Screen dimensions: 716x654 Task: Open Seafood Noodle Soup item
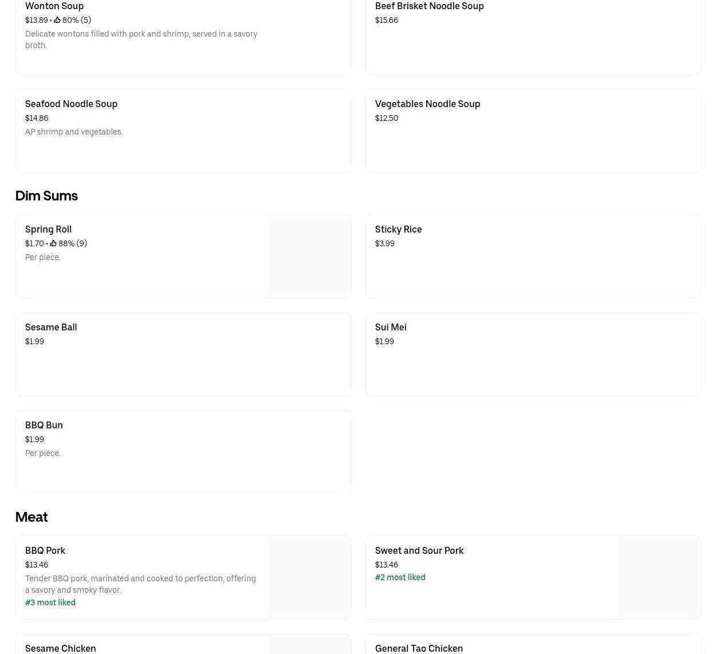pyautogui.click(x=183, y=131)
